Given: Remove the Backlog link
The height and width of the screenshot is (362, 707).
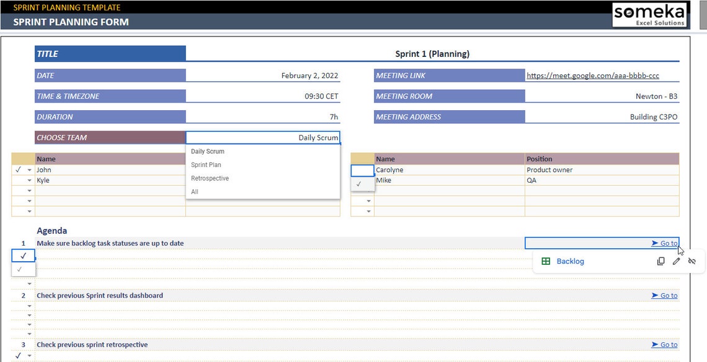Looking at the screenshot, I should [691, 261].
